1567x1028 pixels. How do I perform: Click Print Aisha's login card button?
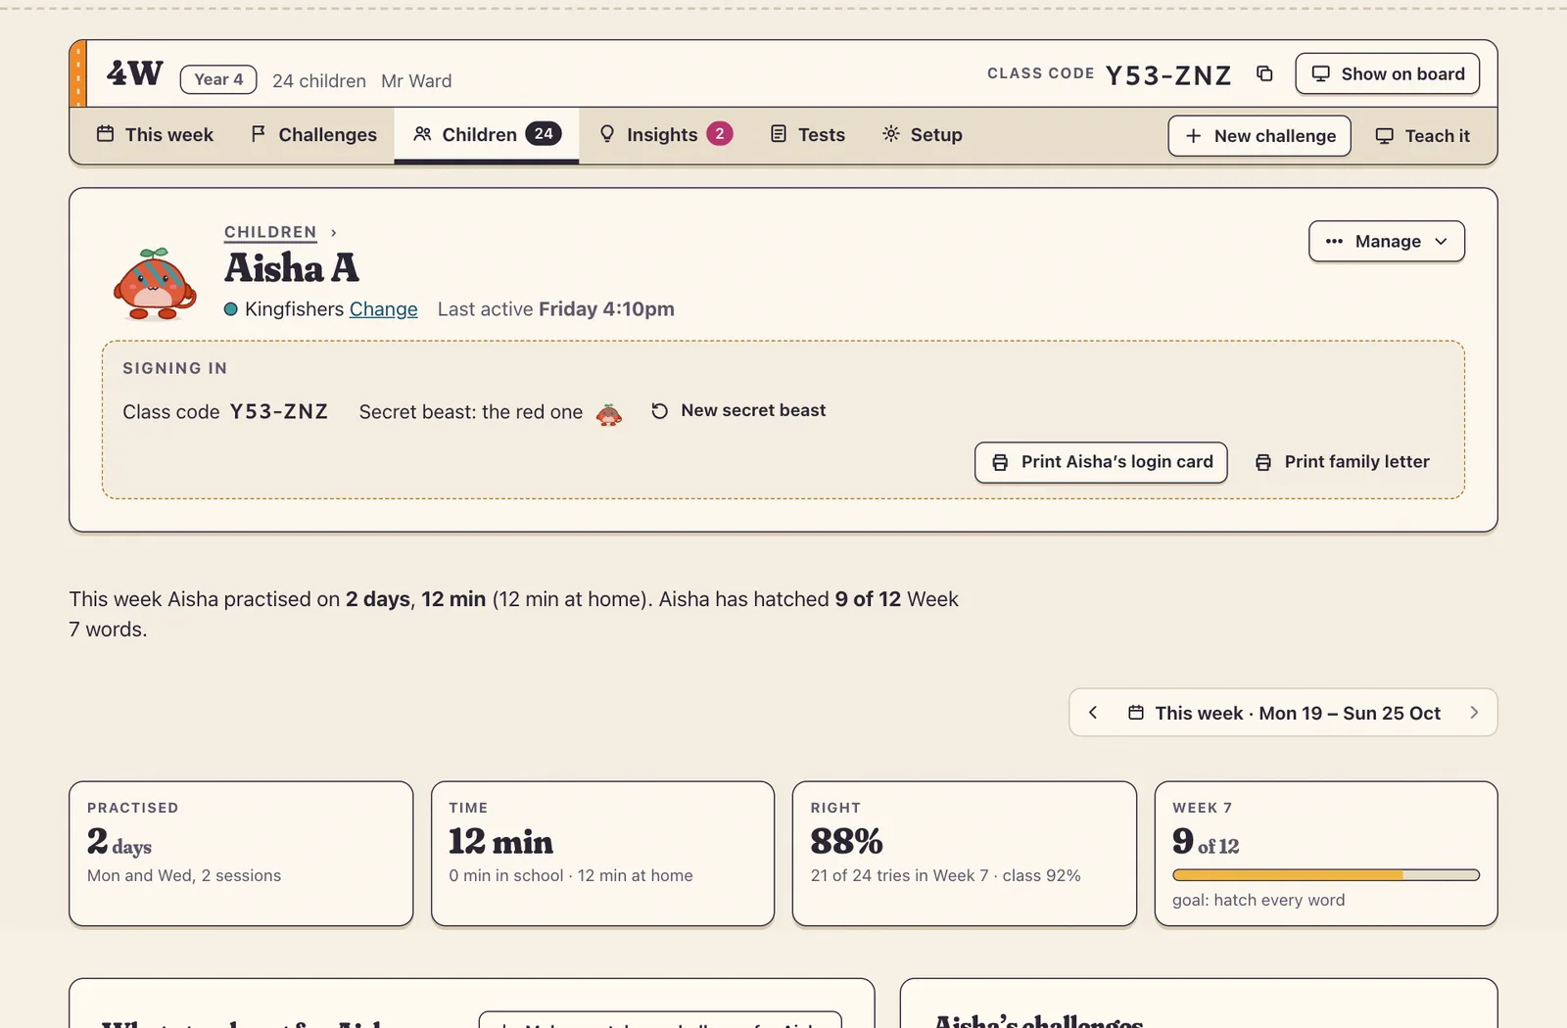pos(1101,462)
